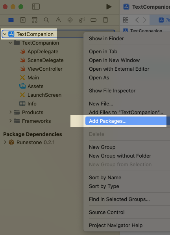Screen dimensions: 170x235
Task: Click the Runestone package box icon
Action: point(11,142)
